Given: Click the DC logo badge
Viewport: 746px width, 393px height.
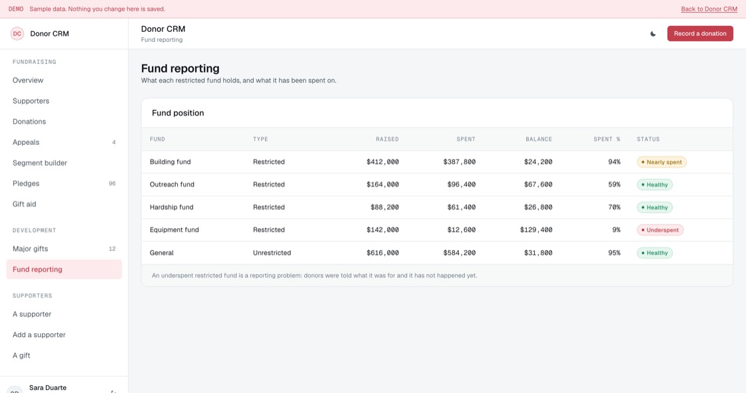Looking at the screenshot, I should [x=17, y=34].
